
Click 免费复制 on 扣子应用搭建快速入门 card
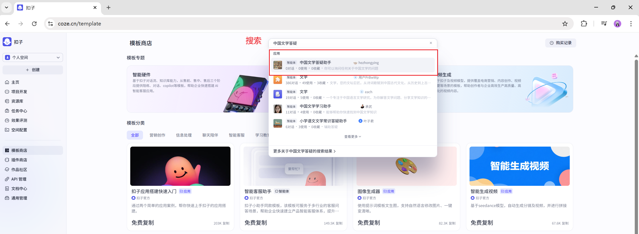(x=143, y=223)
